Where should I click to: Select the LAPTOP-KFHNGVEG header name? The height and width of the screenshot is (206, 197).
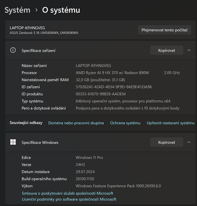[27, 28]
